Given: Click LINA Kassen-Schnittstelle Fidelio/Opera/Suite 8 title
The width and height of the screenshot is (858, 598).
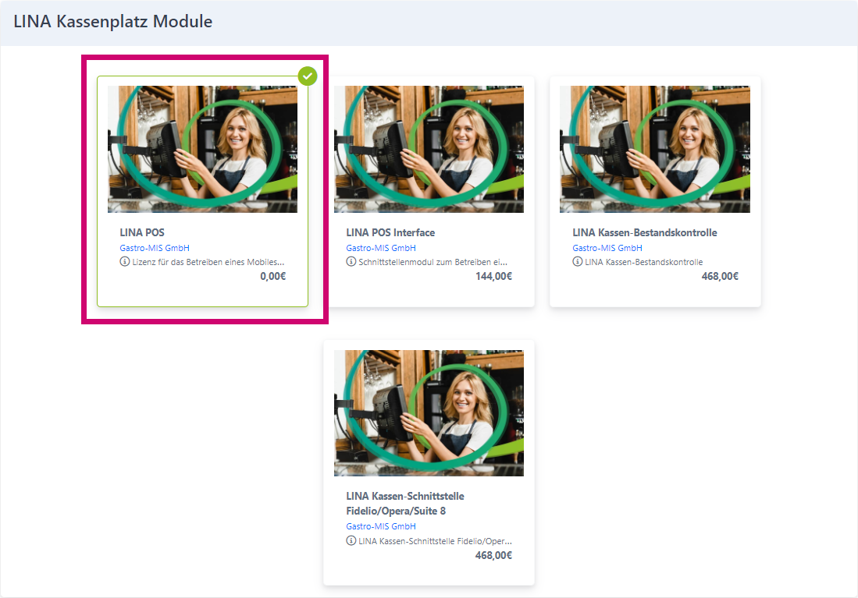Looking at the screenshot, I should [405, 504].
